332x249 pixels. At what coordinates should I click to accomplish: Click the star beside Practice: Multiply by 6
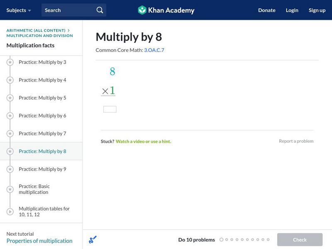pyautogui.click(x=9, y=115)
